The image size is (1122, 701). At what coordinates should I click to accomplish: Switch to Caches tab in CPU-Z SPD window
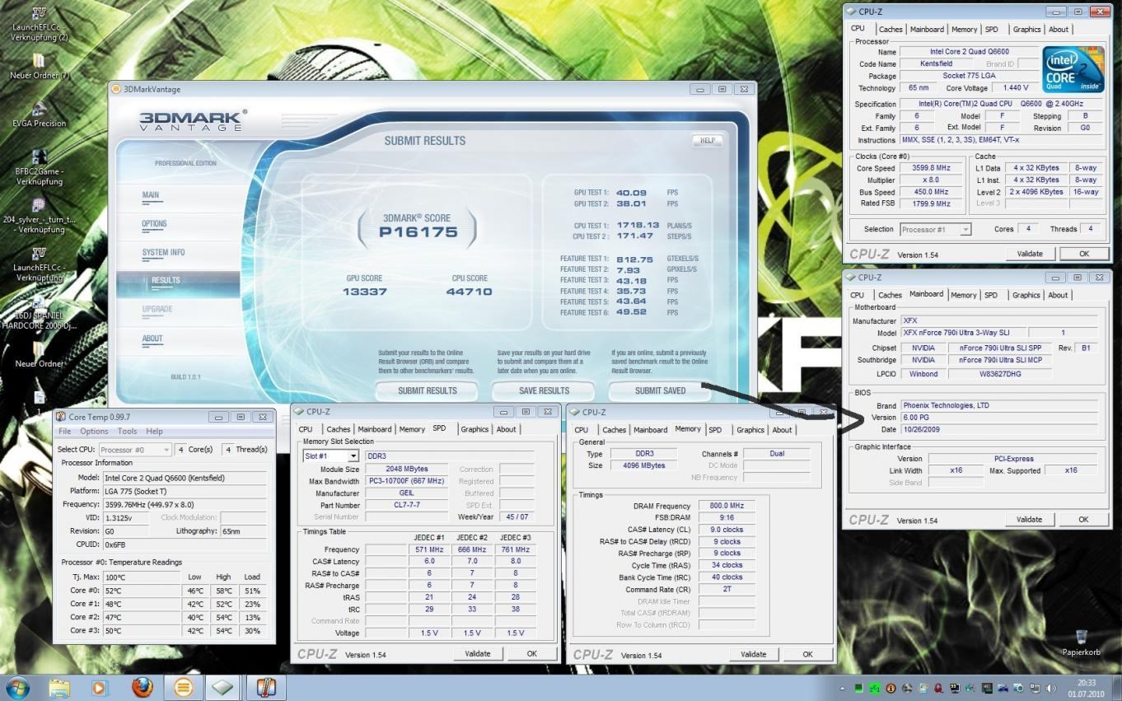[x=338, y=429]
